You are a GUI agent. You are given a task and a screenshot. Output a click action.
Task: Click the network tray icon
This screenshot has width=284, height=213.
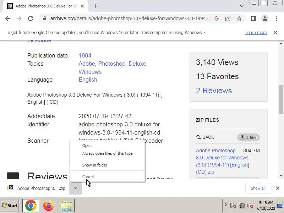pos(241,206)
